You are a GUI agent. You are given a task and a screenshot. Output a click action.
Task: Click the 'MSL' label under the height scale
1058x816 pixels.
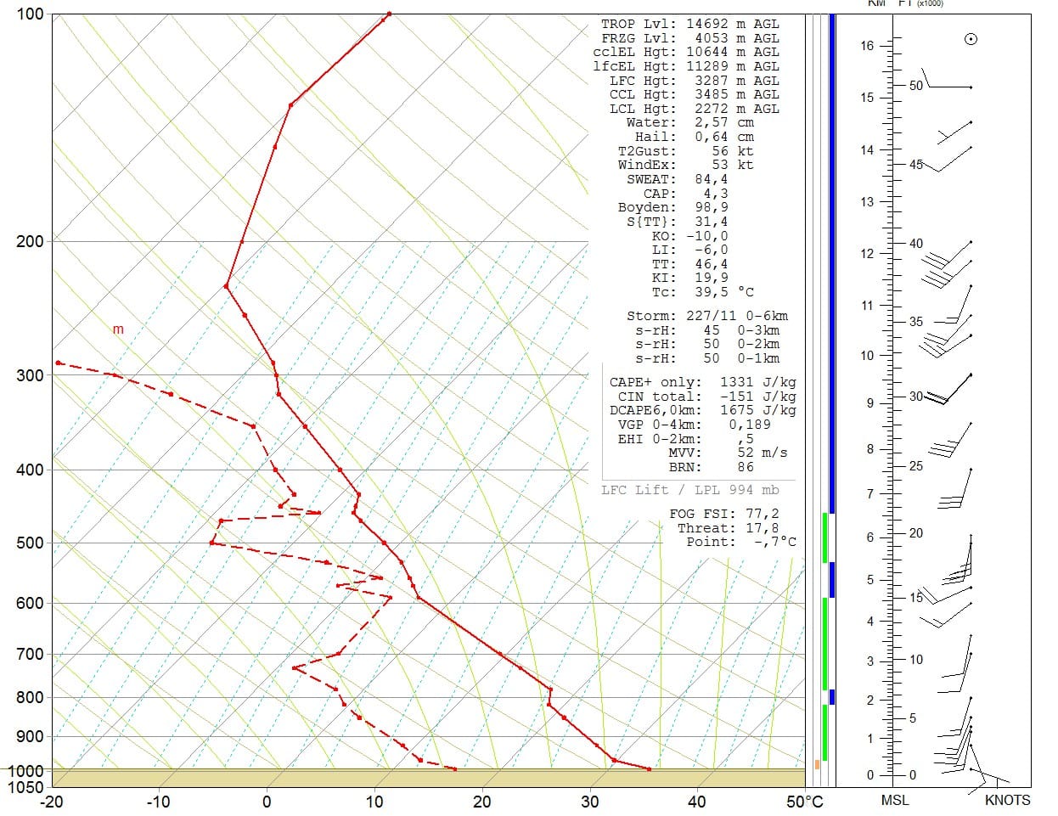894,800
